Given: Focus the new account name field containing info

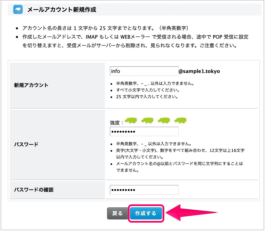Looking at the screenshot, I should click(x=144, y=71).
